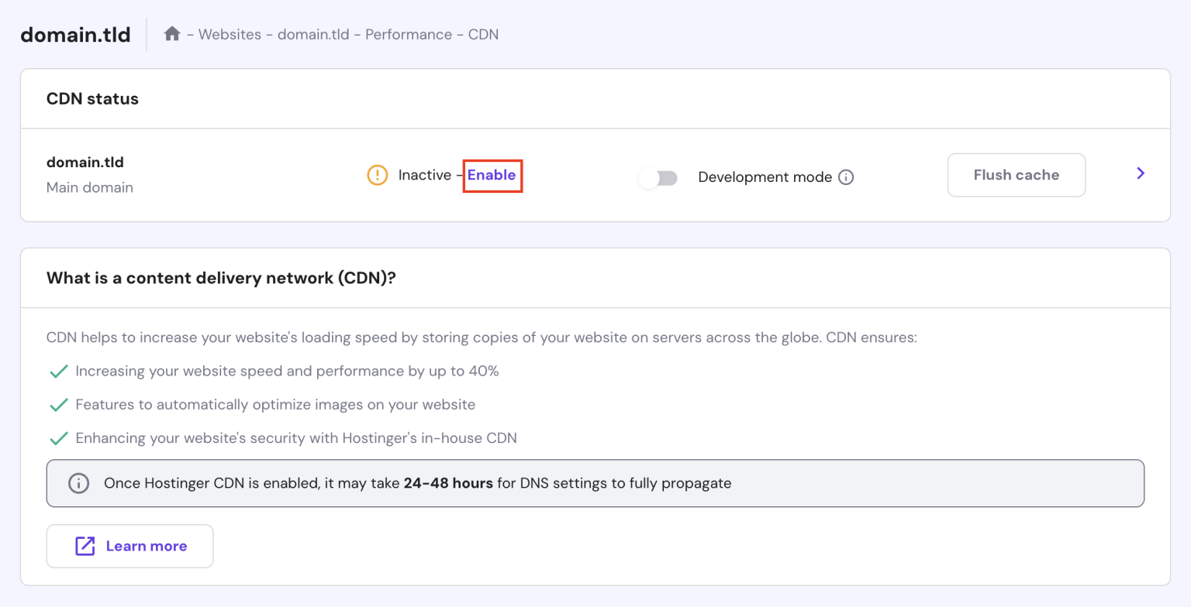
Task: Click the info icon in the DNS propagation notice
Action: (78, 483)
